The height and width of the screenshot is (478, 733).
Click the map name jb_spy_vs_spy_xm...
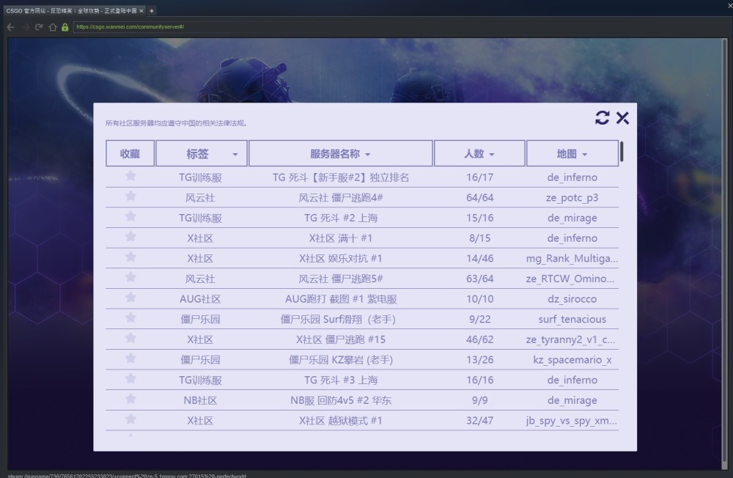[x=571, y=421]
